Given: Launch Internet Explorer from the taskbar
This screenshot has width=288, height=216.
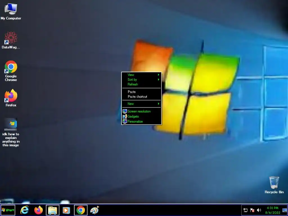Looking at the screenshot, I should pyautogui.click(x=24, y=210).
